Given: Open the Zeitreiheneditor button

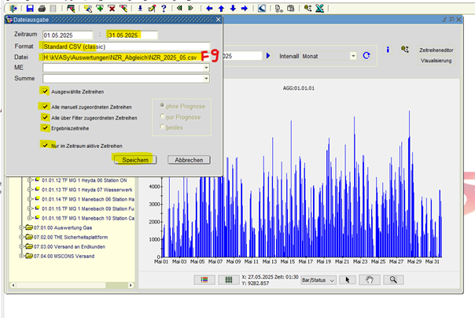Looking at the screenshot, I should click(x=436, y=50).
